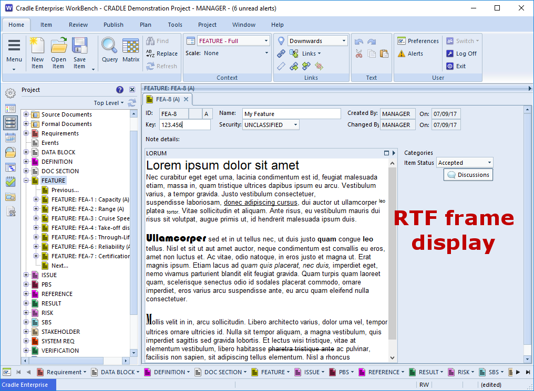Screen dimensions: 534x391
Task: Maximize the LORUM frame
Action: (386, 153)
